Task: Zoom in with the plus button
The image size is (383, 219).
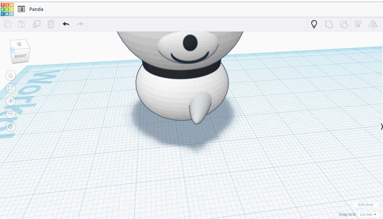Action: tap(11, 101)
